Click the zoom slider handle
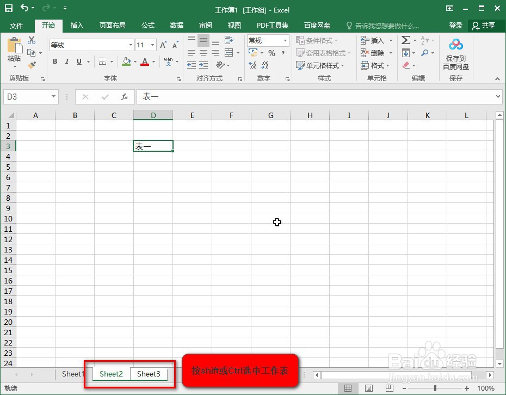This screenshot has width=506, height=395. 435,388
